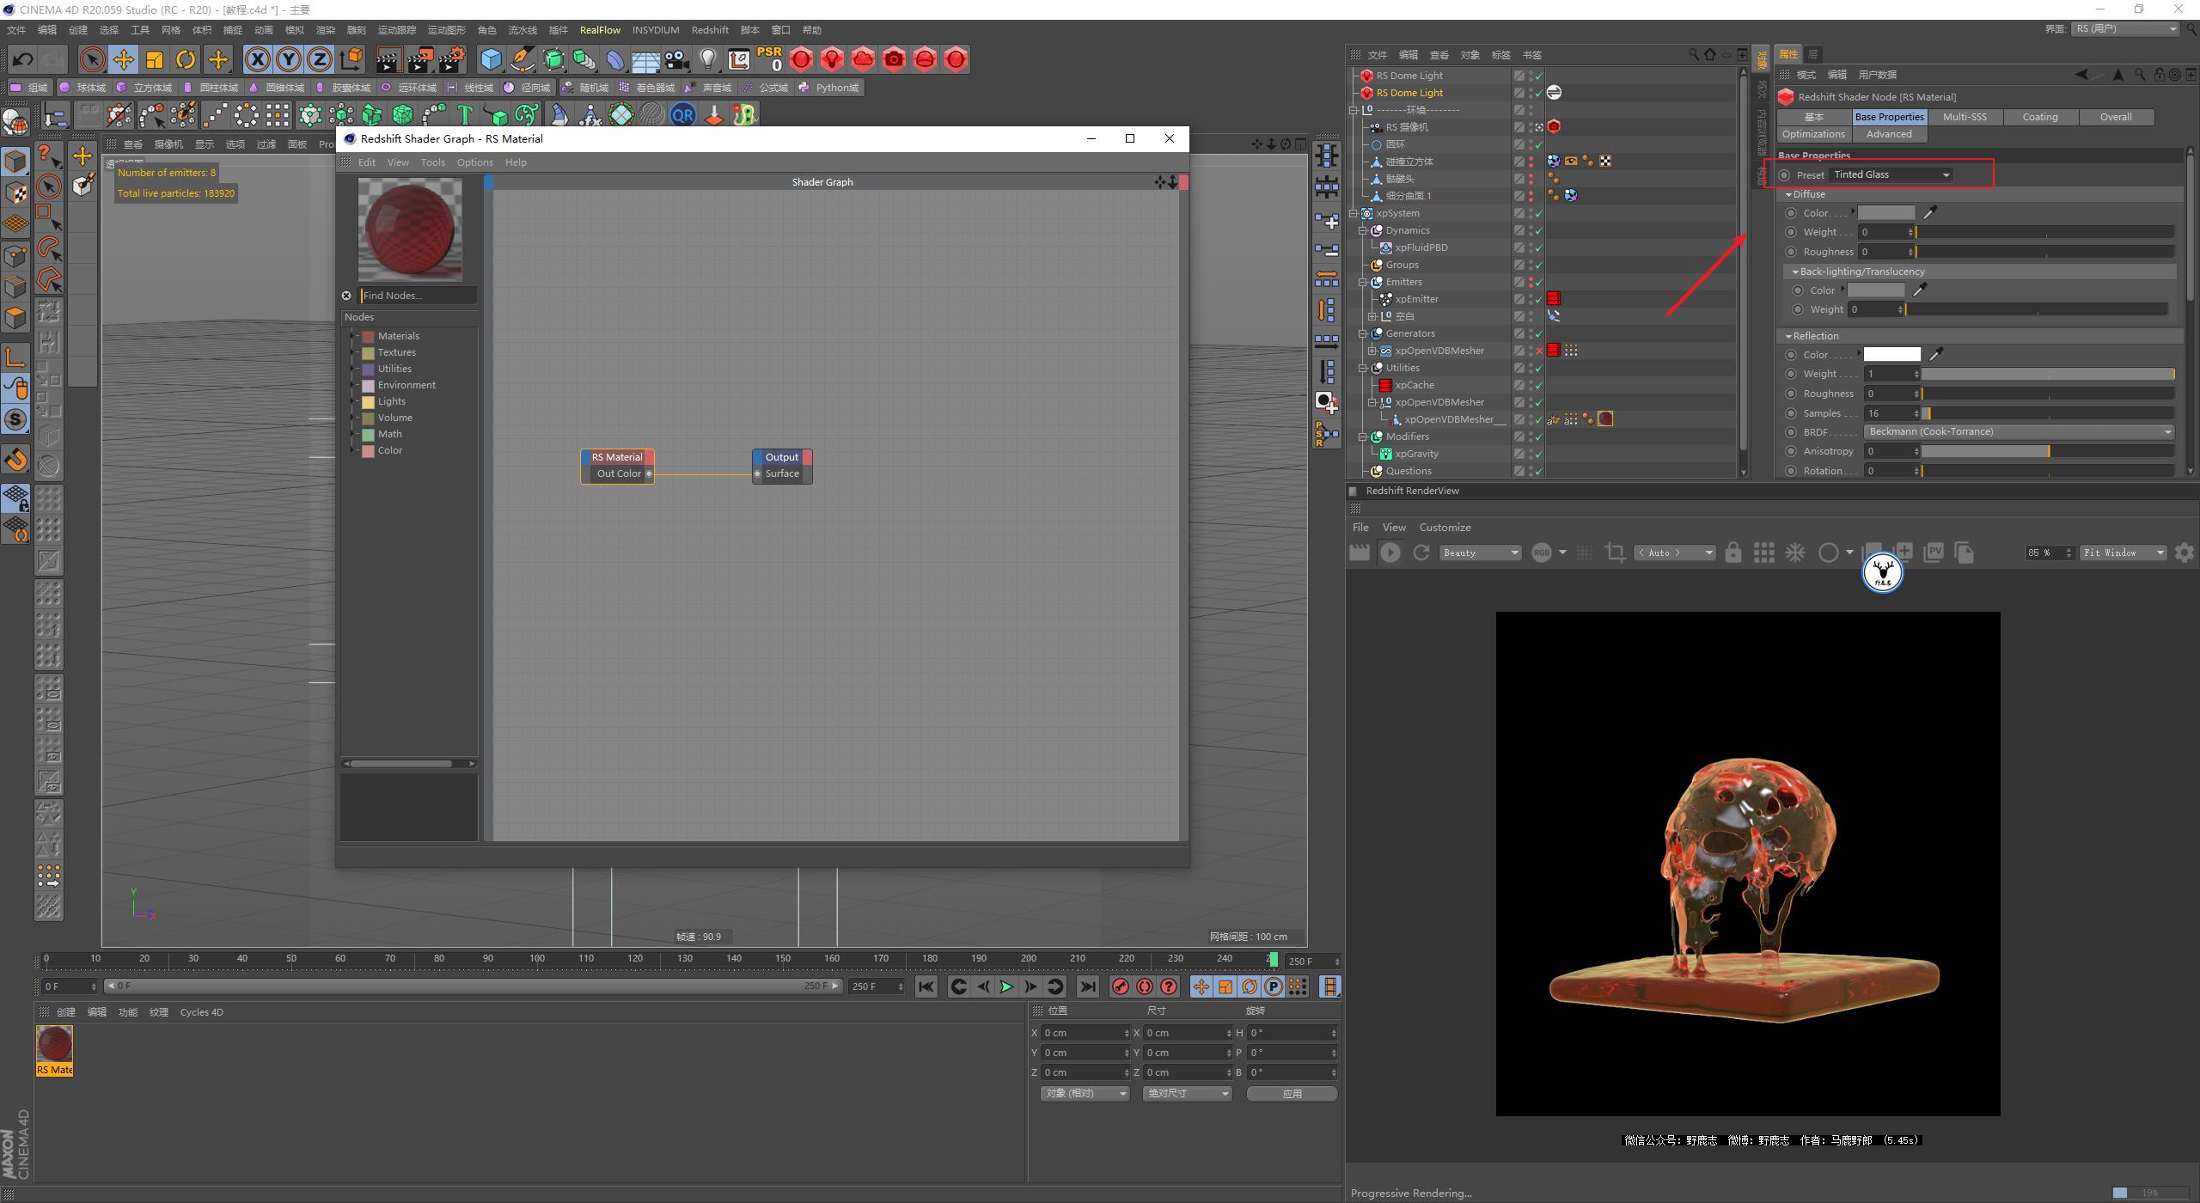
Task: Click the white Reflection Color swatch
Action: [1891, 354]
